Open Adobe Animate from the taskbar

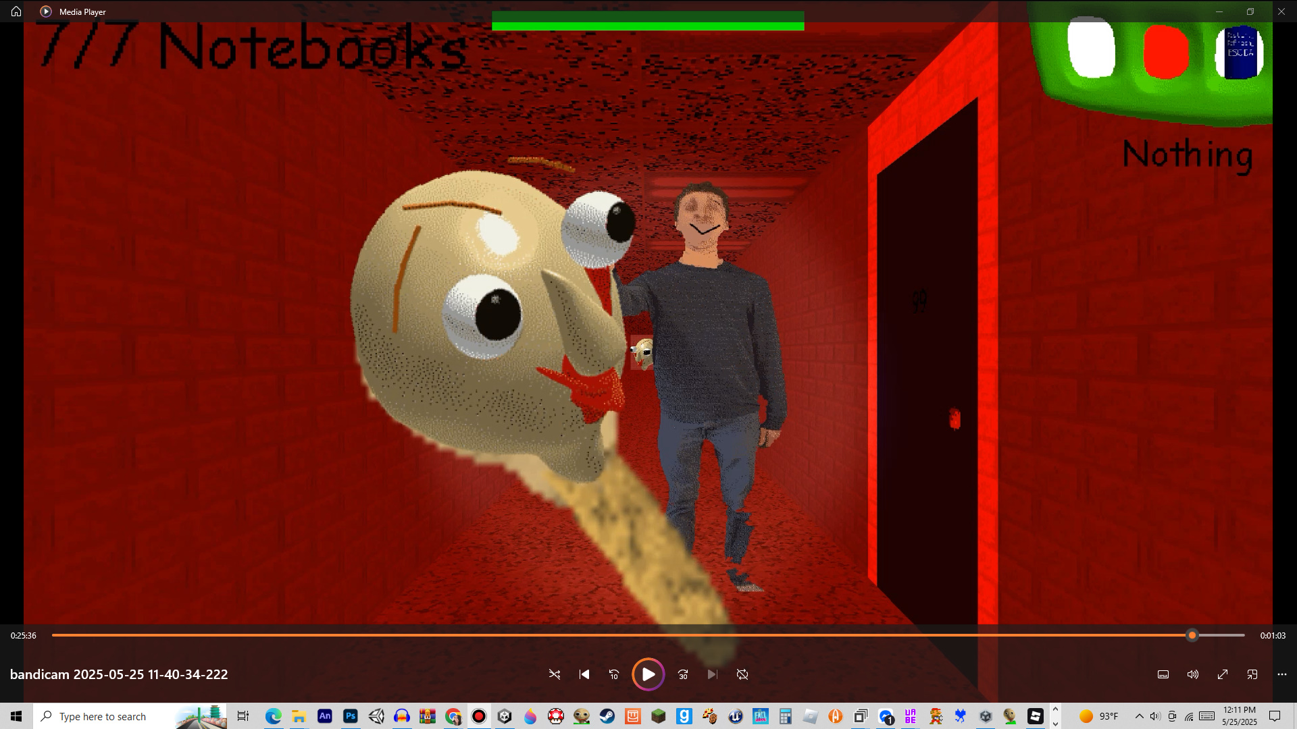[325, 716]
